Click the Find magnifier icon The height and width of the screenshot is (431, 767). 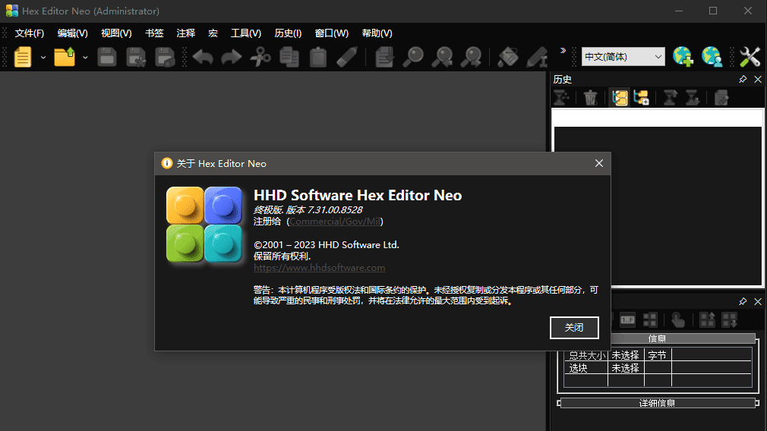[413, 57]
